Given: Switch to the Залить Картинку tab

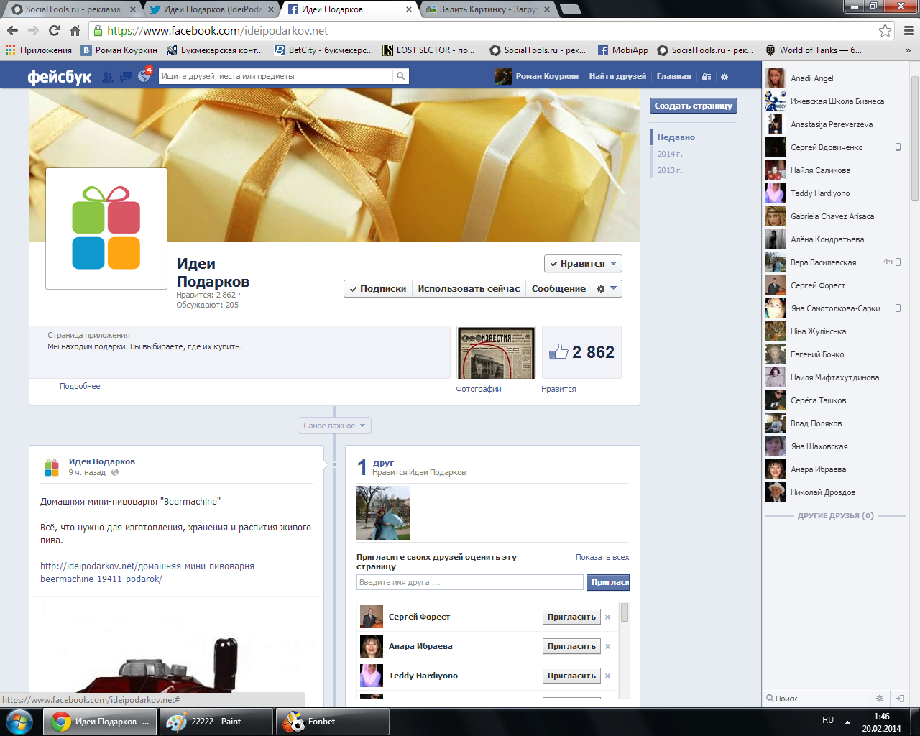Looking at the screenshot, I should click(x=487, y=9).
